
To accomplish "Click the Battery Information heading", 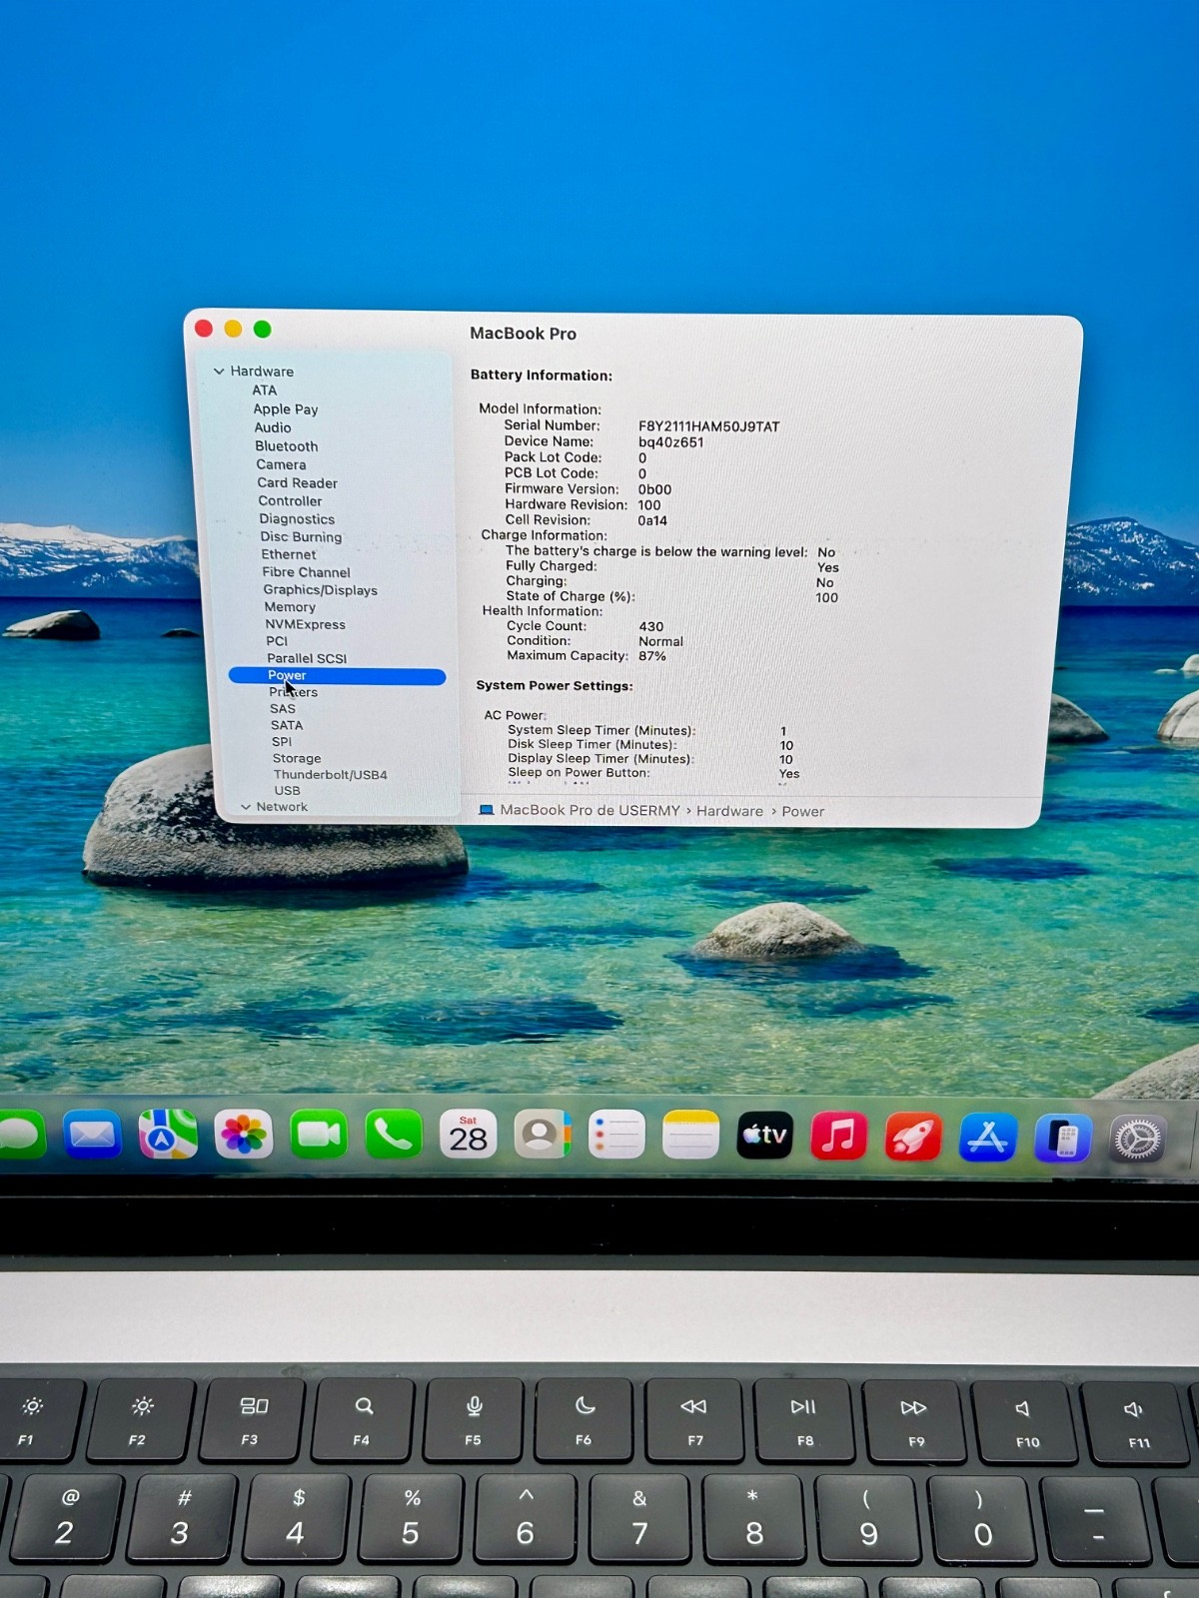I will tap(542, 376).
